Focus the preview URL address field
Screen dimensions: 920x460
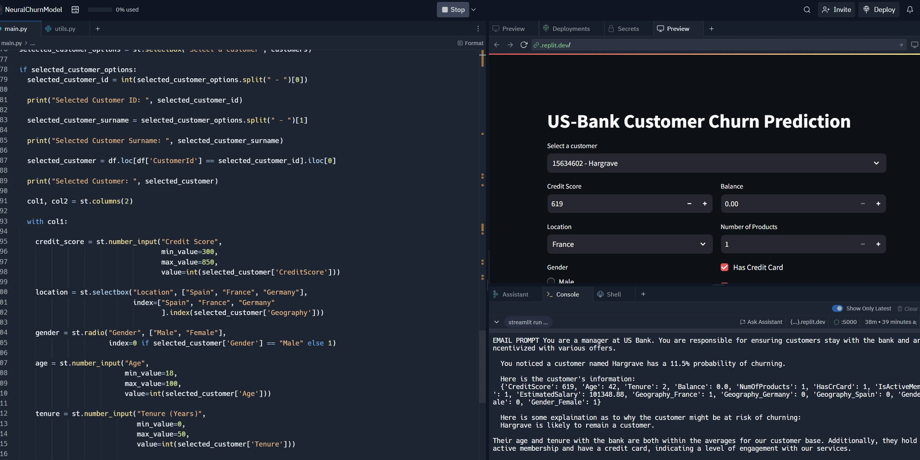(x=719, y=45)
